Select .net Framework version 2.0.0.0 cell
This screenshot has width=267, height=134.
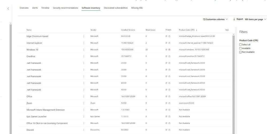coord(124,63)
